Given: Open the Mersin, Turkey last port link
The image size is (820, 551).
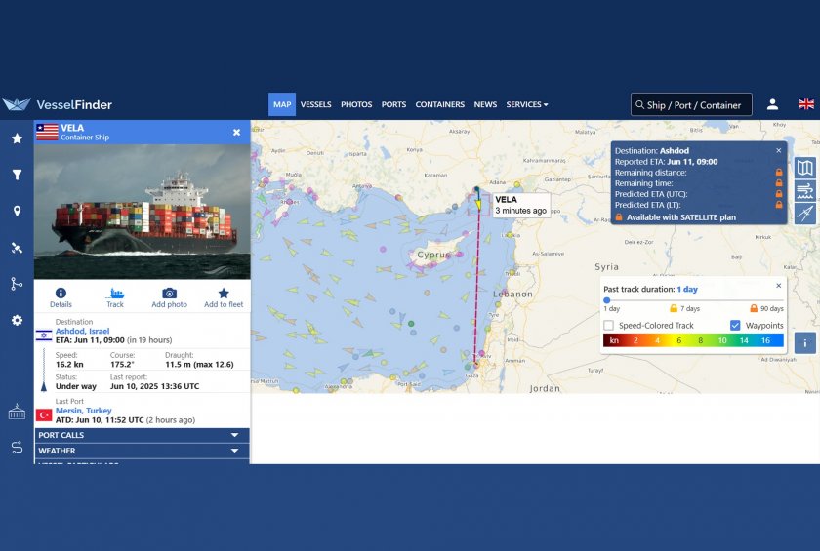Looking at the screenshot, I should (83, 411).
